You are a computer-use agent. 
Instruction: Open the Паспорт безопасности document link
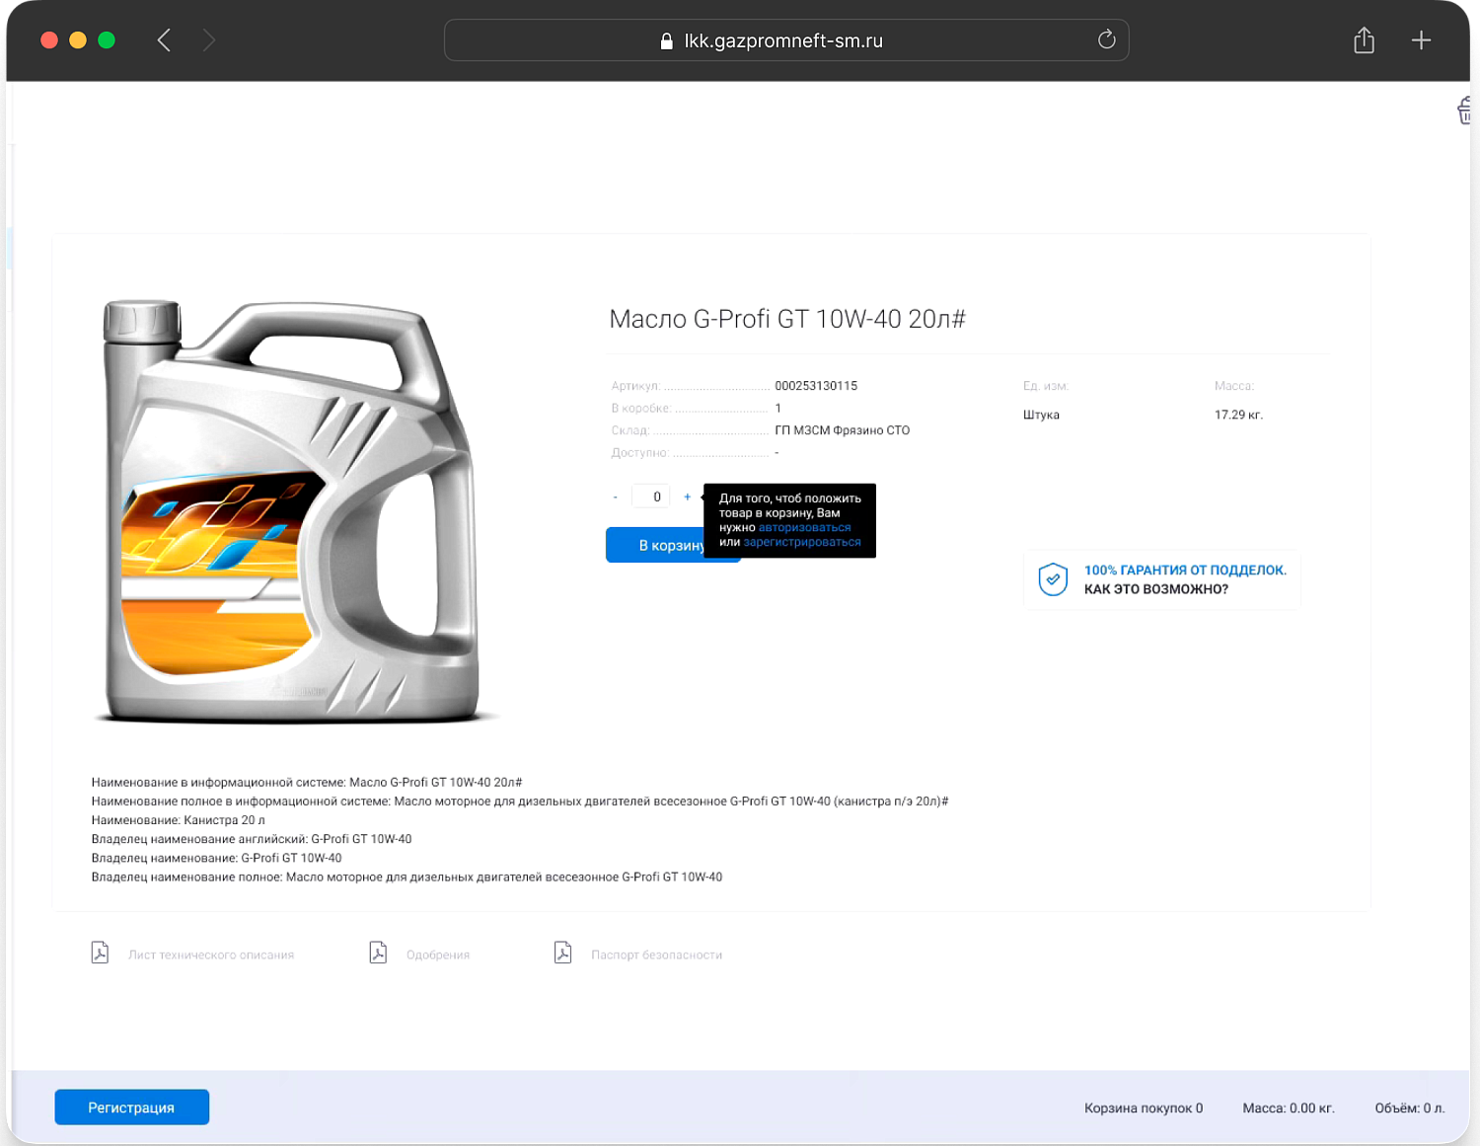coord(656,955)
